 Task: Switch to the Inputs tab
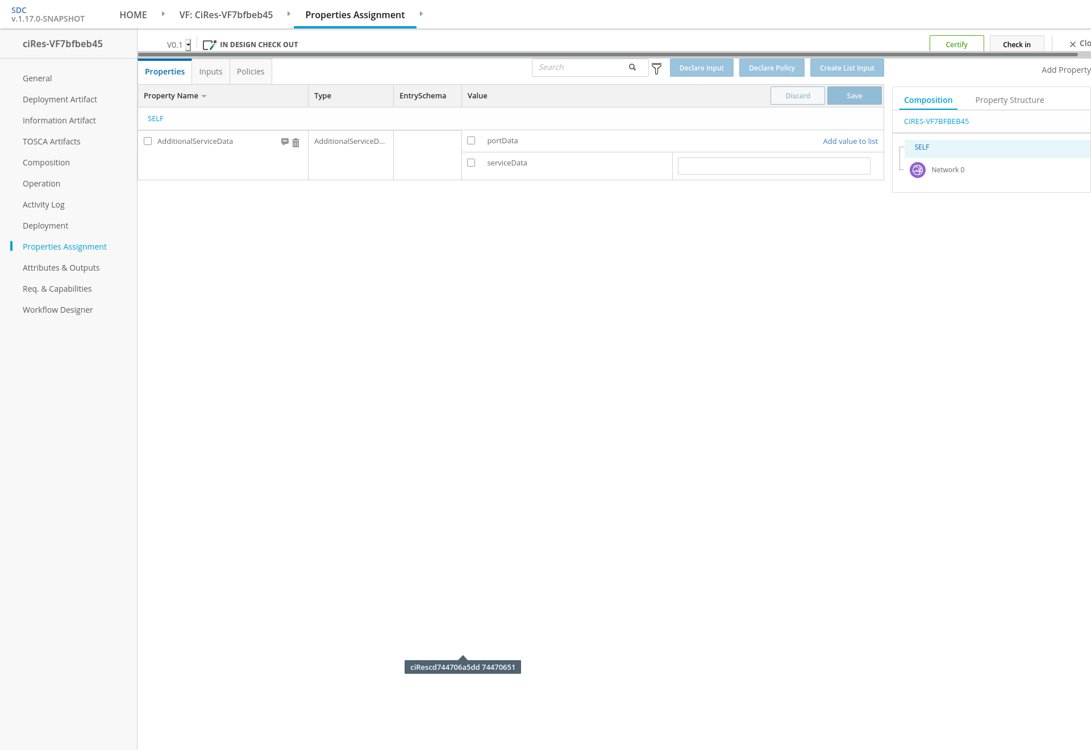point(211,72)
